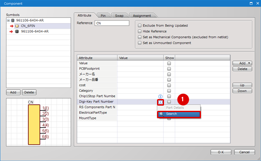
Task: Click the yellow CN symbol preview body
Action: coord(34,125)
